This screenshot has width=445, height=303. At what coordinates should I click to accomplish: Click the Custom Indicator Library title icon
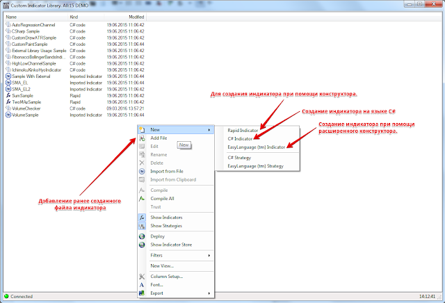coord(6,6)
